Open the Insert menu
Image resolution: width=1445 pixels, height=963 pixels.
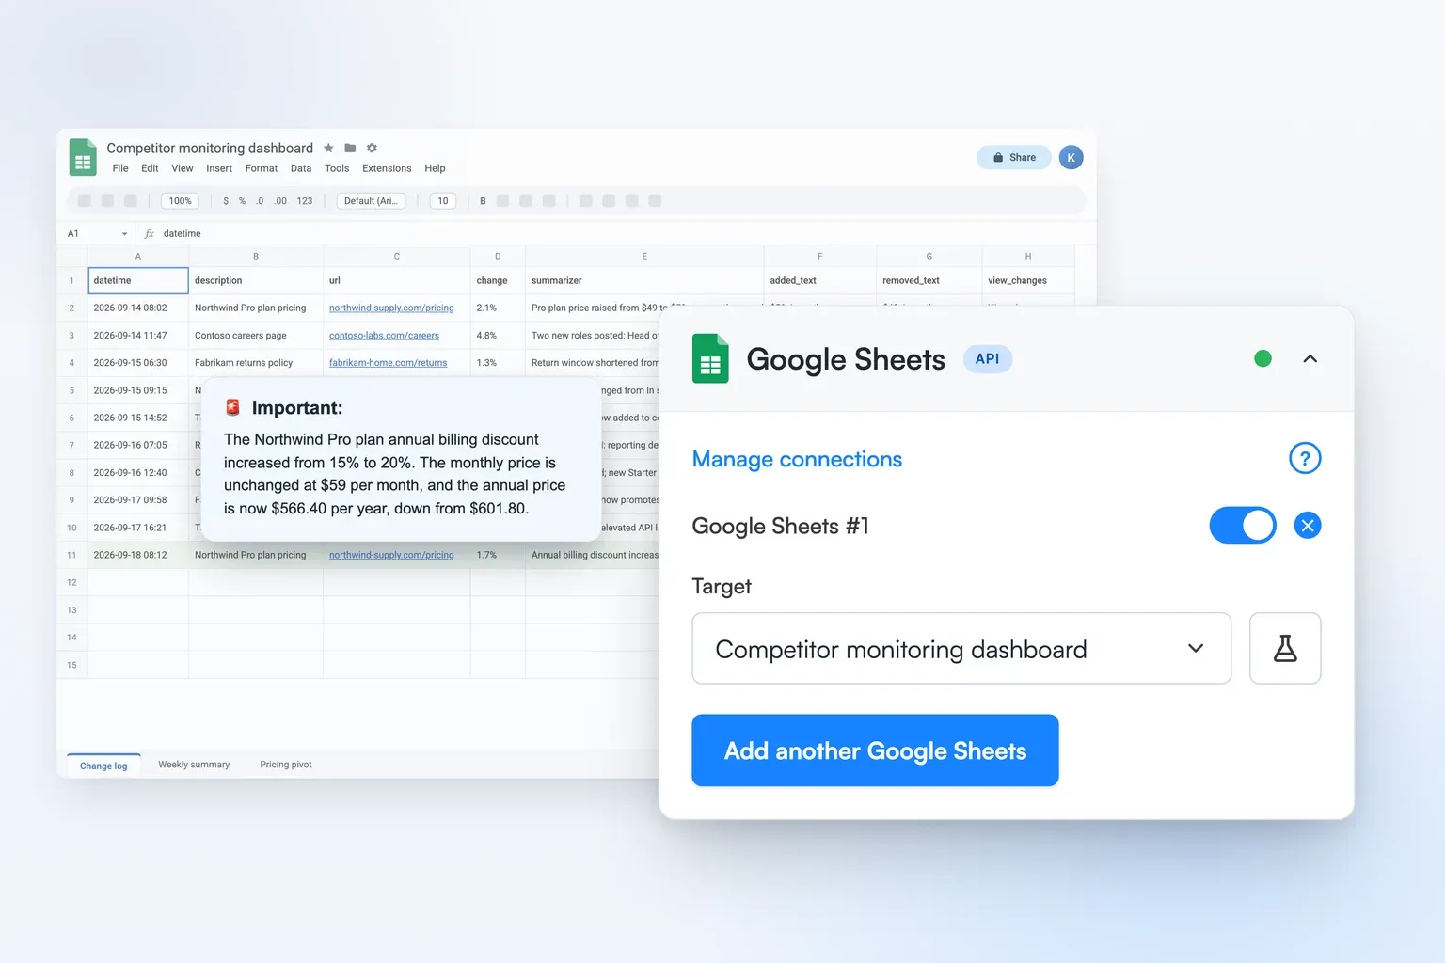coord(219,168)
